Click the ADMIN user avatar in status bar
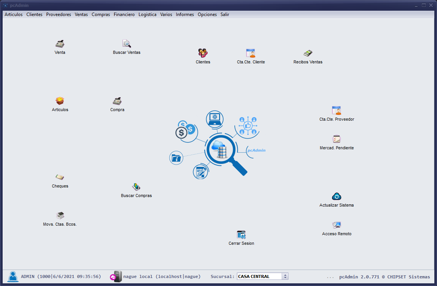Image resolution: width=437 pixels, height=286 pixels. tap(13, 276)
